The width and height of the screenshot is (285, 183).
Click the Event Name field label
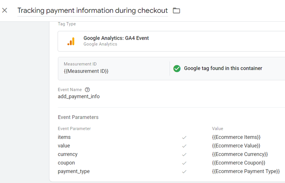(x=70, y=90)
